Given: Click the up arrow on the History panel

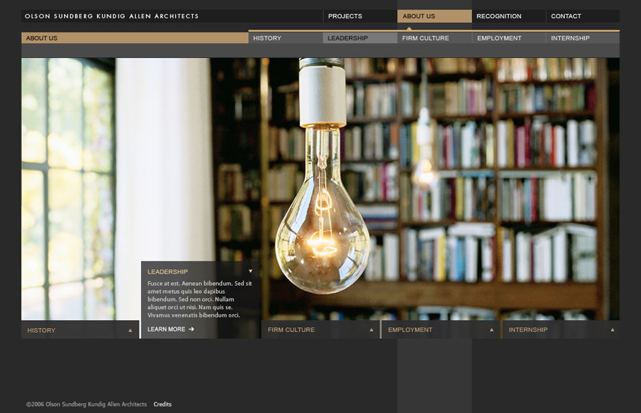Looking at the screenshot, I should (x=130, y=330).
